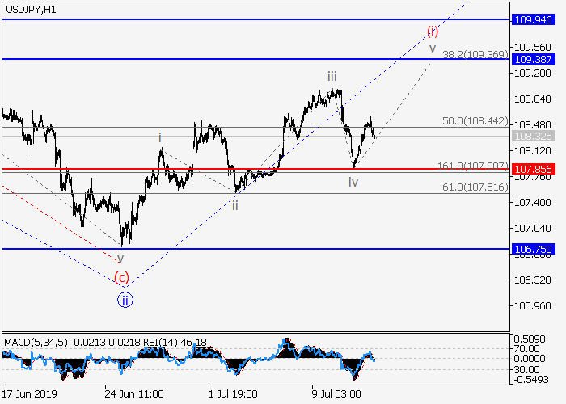Click the 38.2(109.369) Fibonacci label
Viewport: 566px width, 404px height.
point(475,54)
